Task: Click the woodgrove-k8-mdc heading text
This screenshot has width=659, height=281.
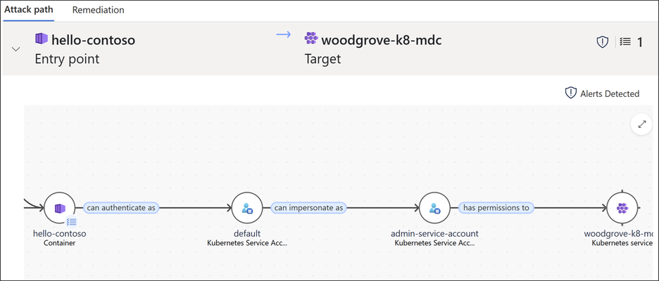Action: click(382, 40)
